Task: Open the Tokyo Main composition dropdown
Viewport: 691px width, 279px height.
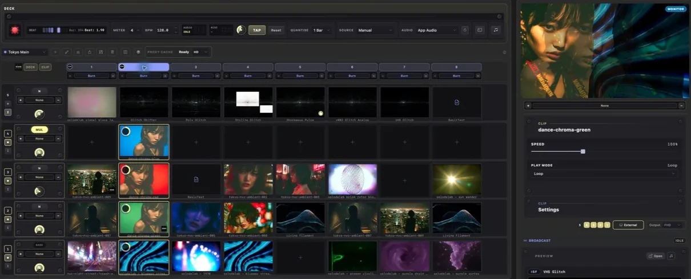Action: point(25,52)
